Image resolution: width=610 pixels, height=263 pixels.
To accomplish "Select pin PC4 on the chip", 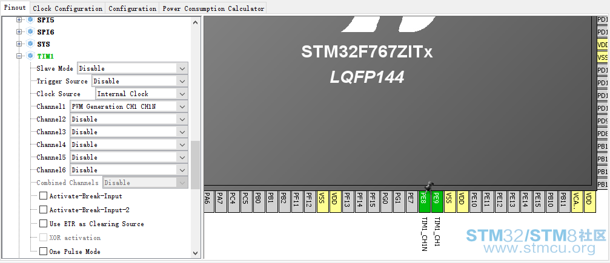I will pos(233,201).
